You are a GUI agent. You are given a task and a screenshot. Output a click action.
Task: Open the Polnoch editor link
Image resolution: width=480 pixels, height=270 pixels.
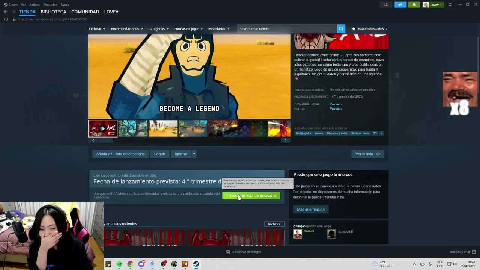[x=336, y=109]
